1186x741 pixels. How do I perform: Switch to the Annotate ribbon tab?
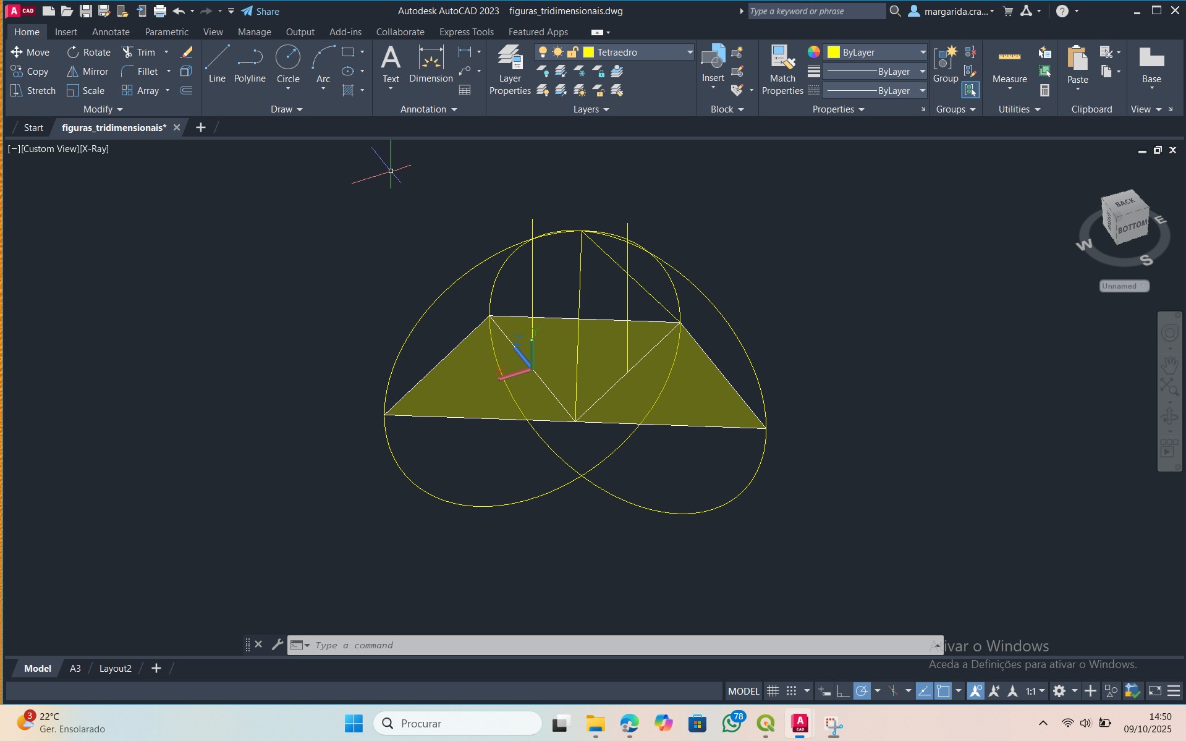(x=111, y=32)
